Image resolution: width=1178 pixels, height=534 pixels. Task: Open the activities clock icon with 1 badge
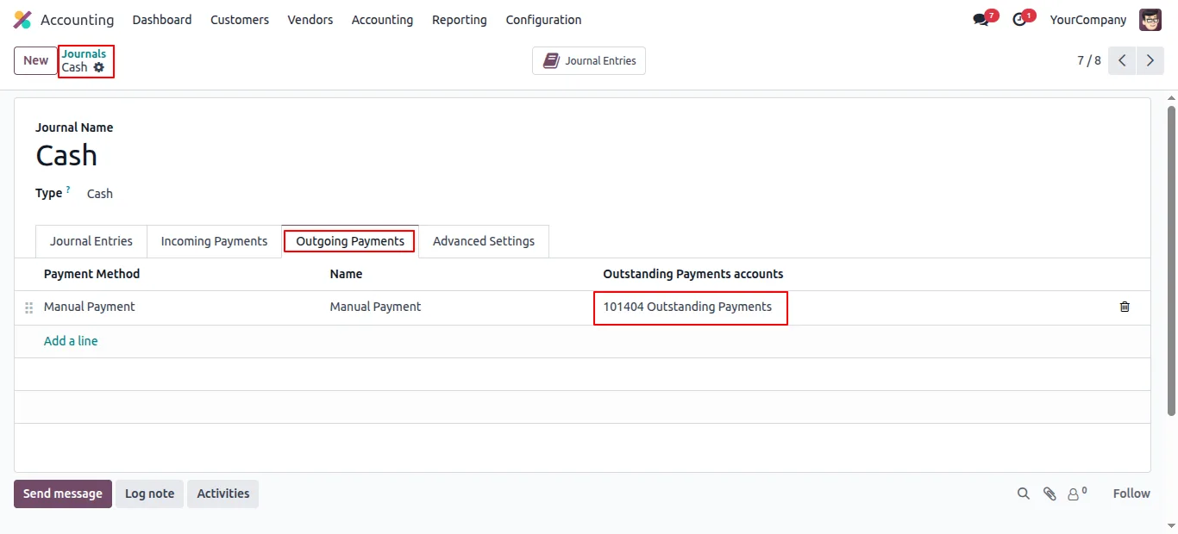pyautogui.click(x=1019, y=20)
